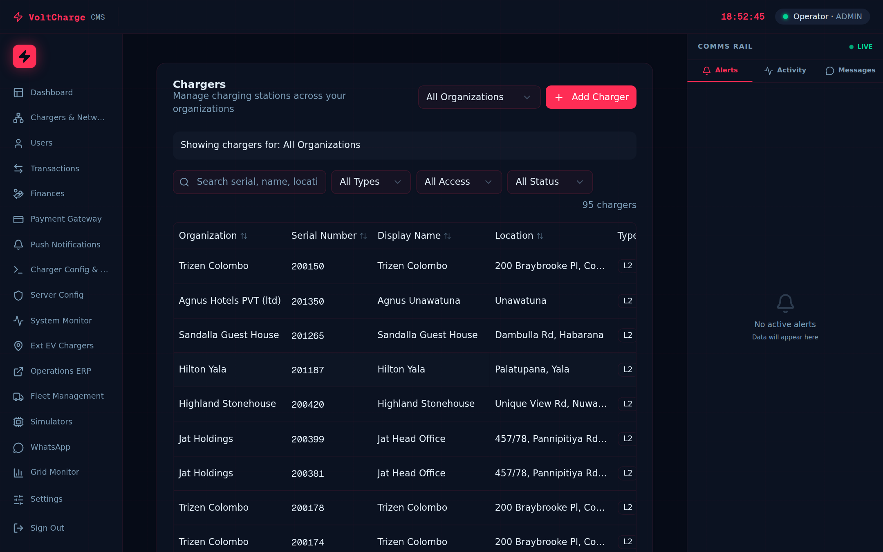Switch to the Activity tab
The height and width of the screenshot is (552, 883).
785,70
